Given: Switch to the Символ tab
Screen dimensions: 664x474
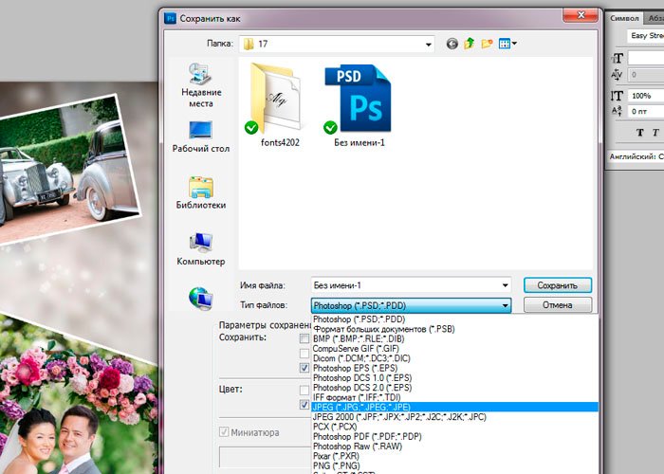Looking at the screenshot, I should click(x=625, y=18).
